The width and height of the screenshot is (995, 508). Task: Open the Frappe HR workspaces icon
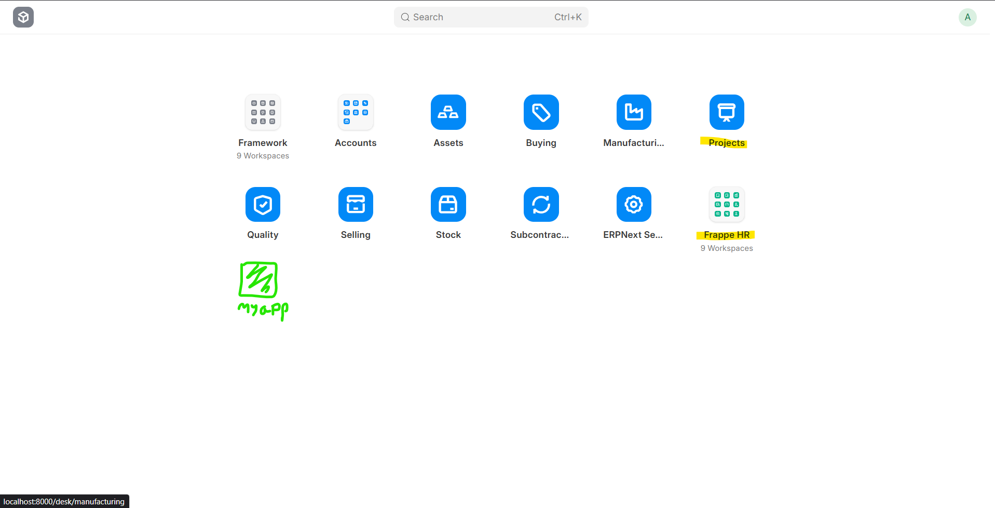click(x=726, y=205)
